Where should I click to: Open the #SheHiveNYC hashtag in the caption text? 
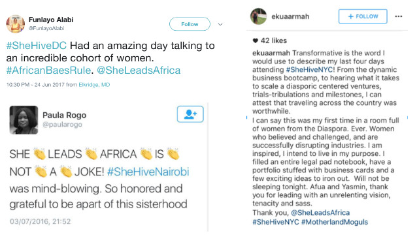coord(309,70)
